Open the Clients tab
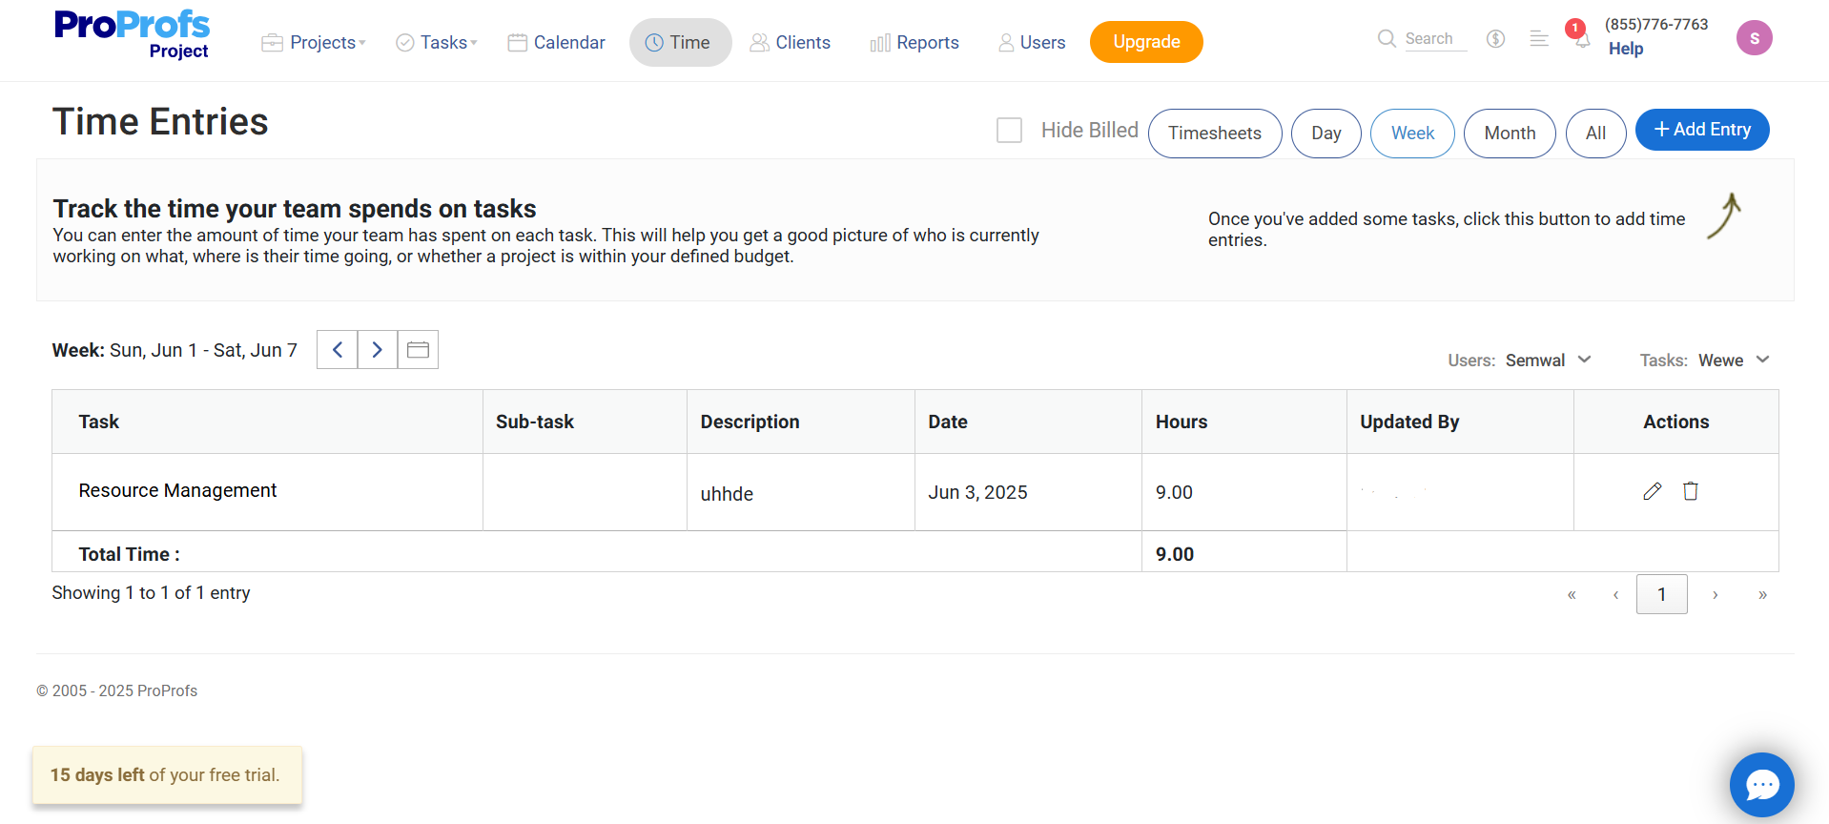This screenshot has width=1829, height=824. (791, 43)
